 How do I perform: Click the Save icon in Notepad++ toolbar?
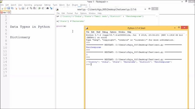click(x=9, y=8)
